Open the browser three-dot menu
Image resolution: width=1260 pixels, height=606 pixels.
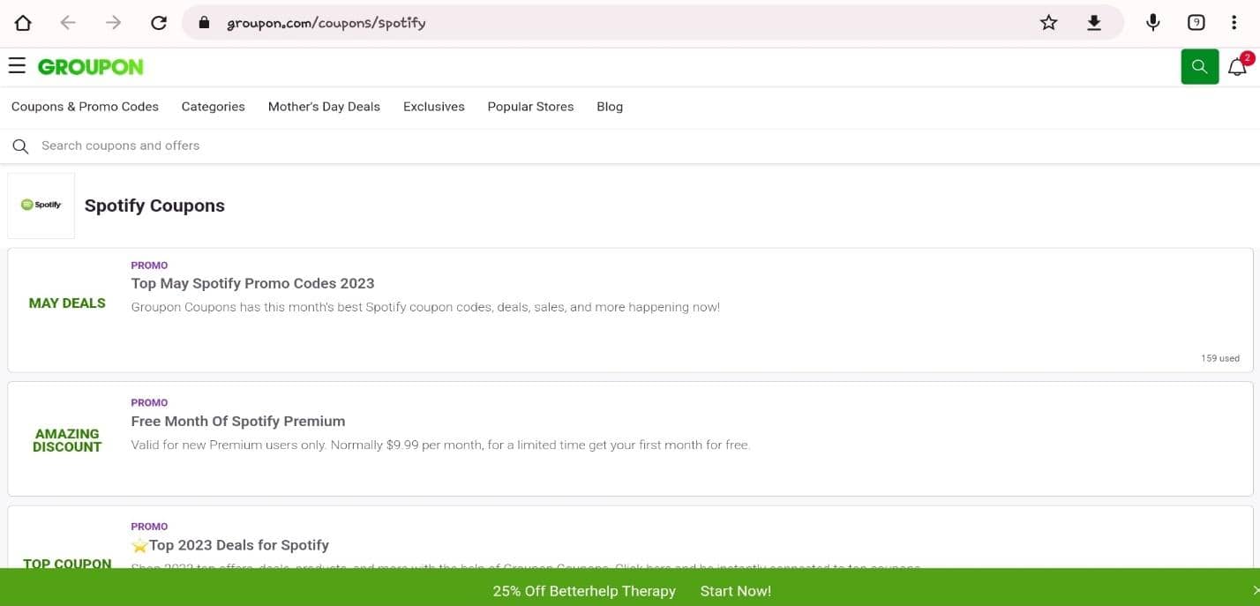[x=1234, y=22]
